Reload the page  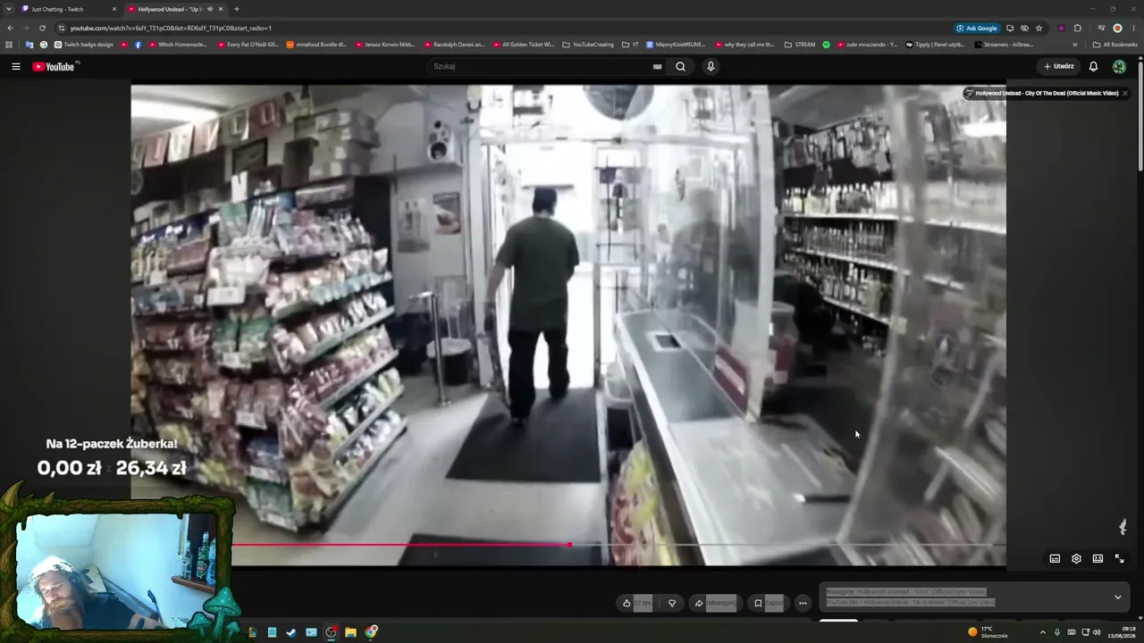(x=42, y=28)
